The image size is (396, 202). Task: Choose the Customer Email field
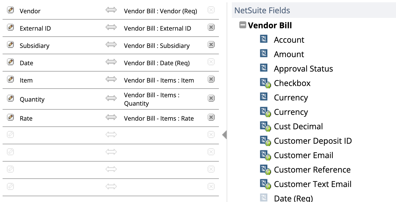click(x=304, y=155)
